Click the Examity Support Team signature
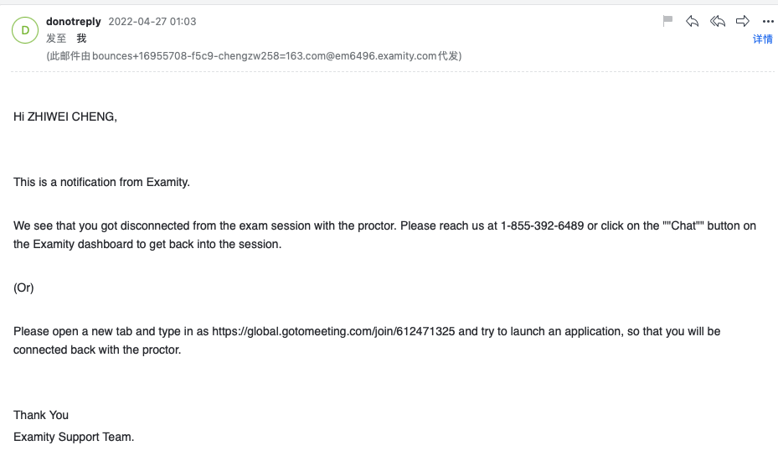 pyautogui.click(x=74, y=437)
